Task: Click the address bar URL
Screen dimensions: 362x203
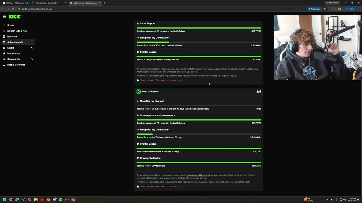Action: (37, 9)
